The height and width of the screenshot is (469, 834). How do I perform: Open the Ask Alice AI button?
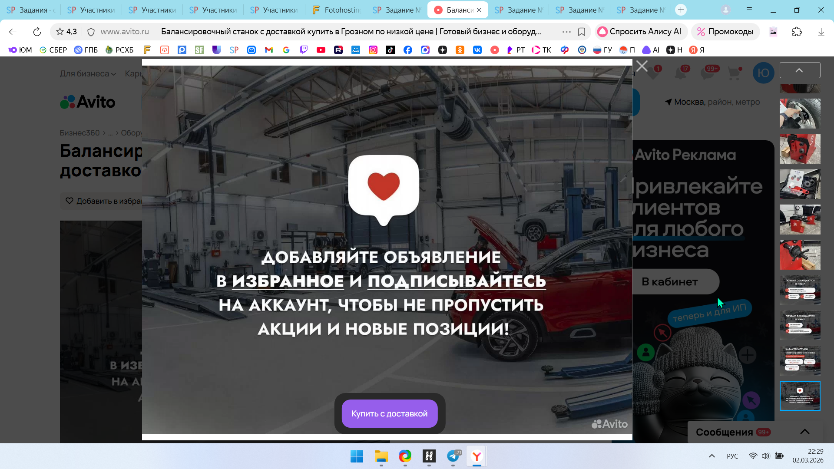pos(640,32)
